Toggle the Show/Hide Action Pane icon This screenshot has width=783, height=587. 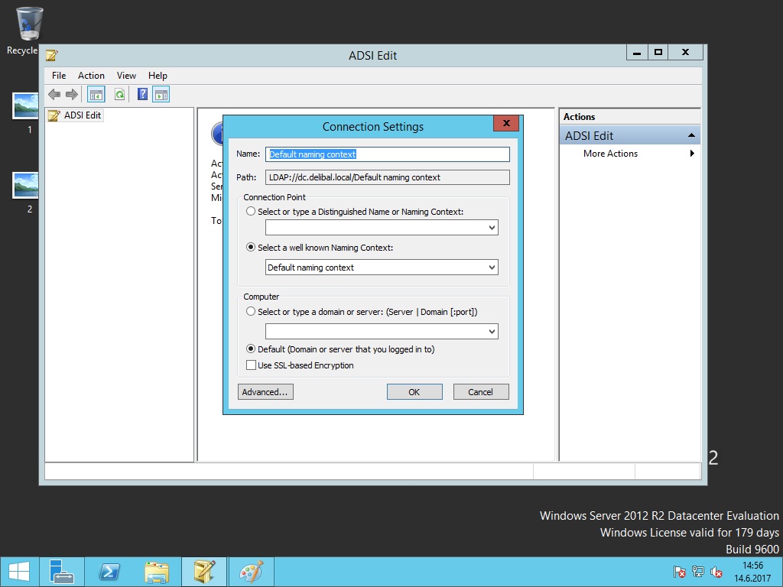[161, 94]
